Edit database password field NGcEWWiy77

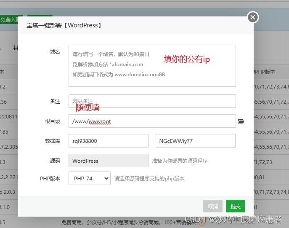tap(195, 141)
